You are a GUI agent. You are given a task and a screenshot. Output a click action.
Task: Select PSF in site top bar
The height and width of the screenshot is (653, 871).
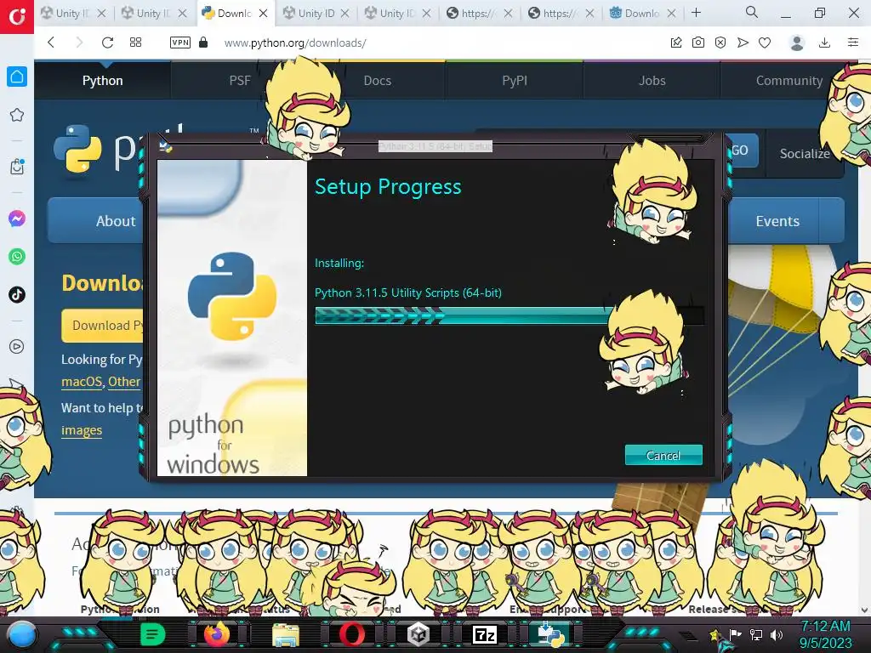click(240, 81)
